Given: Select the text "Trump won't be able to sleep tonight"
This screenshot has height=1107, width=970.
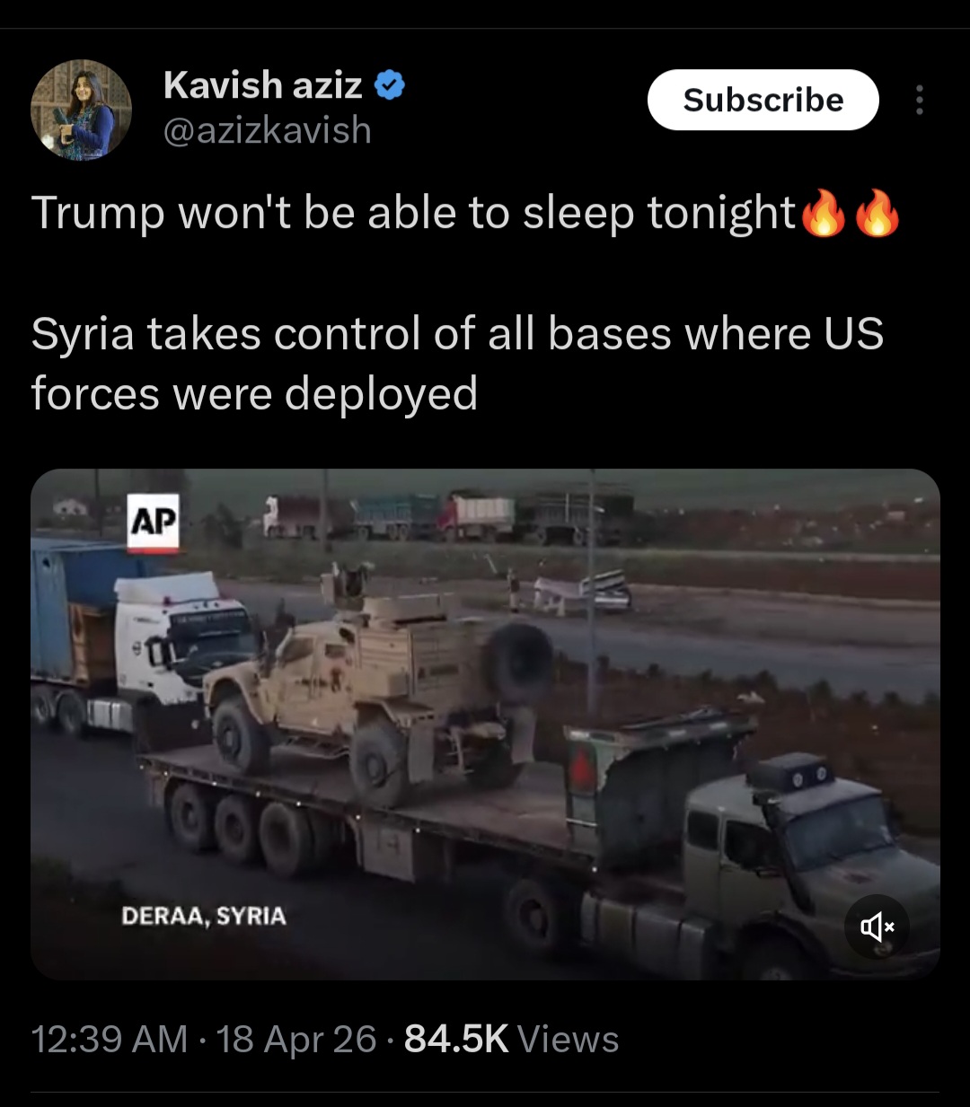Looking at the screenshot, I should (414, 214).
